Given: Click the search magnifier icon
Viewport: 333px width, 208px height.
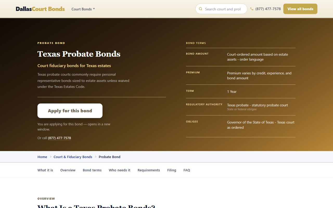Looking at the screenshot, I should click(x=200, y=9).
